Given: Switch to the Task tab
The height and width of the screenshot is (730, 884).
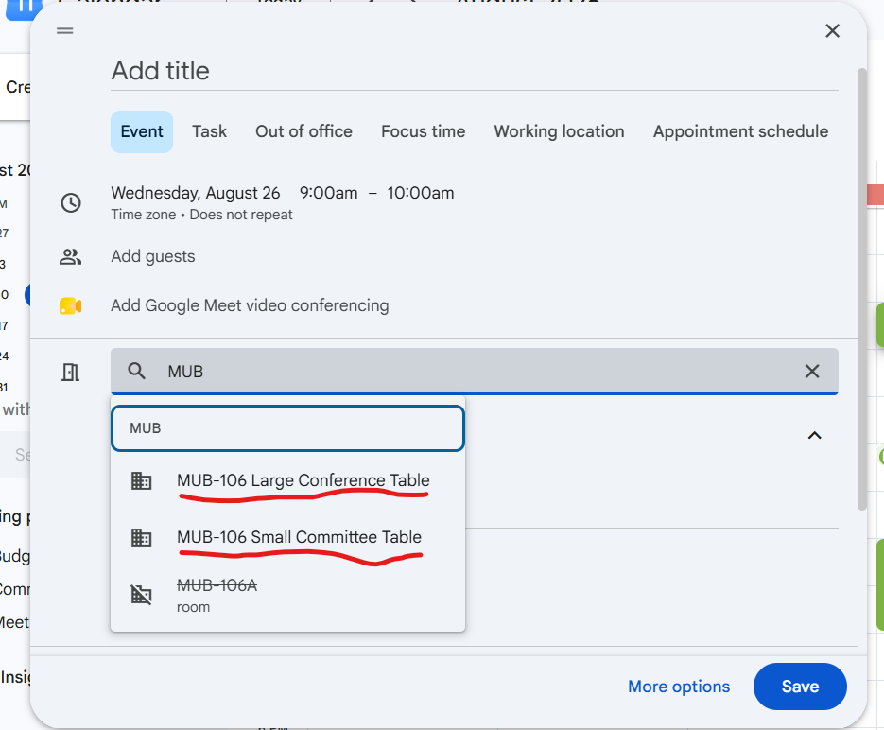Looking at the screenshot, I should point(209,131).
